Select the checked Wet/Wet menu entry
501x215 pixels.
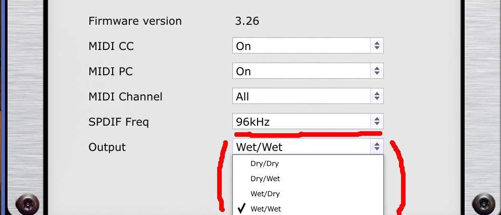tap(266, 209)
